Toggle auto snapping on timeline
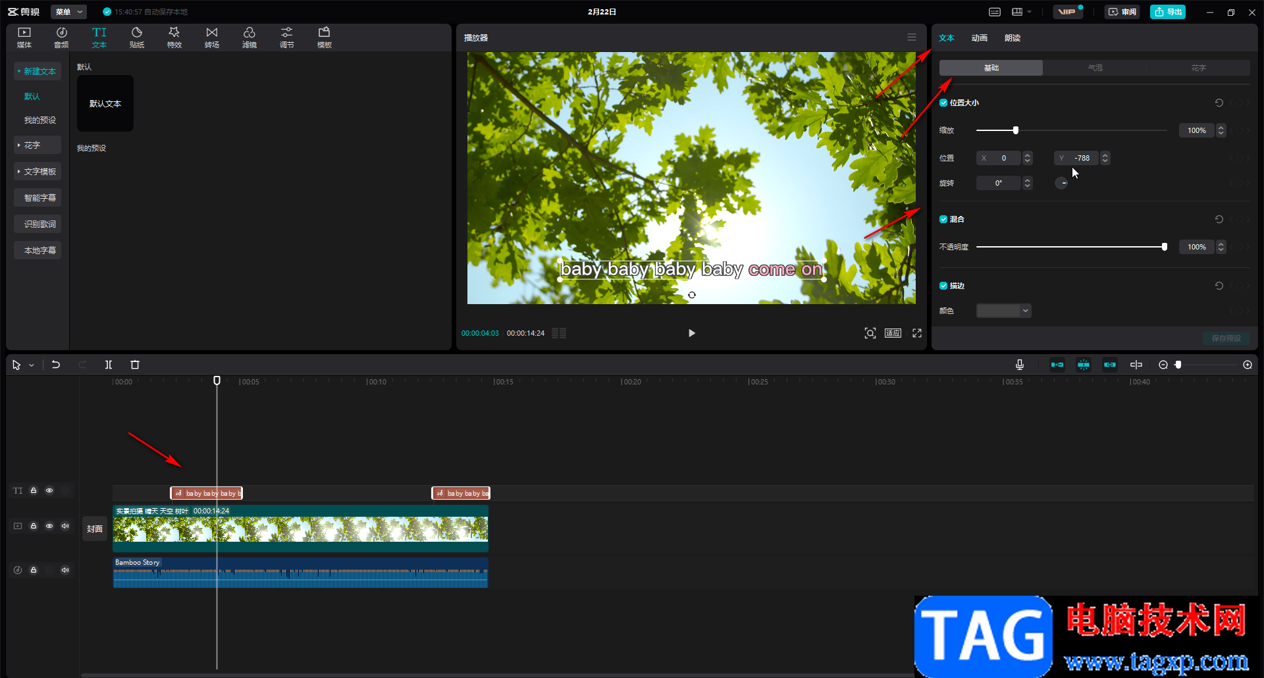 coord(1084,365)
